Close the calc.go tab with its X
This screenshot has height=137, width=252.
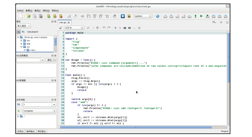tap(69, 22)
